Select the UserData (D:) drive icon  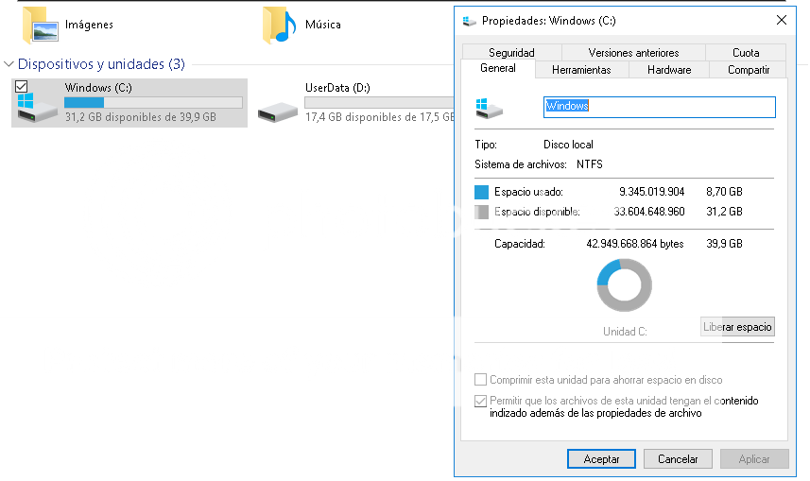tap(278, 109)
